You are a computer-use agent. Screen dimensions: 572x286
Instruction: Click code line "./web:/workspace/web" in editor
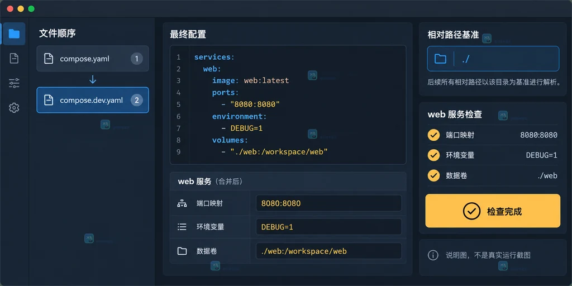(275, 152)
